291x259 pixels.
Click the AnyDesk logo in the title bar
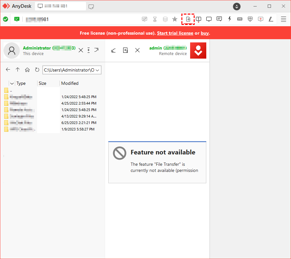pyautogui.click(x=6, y=6)
